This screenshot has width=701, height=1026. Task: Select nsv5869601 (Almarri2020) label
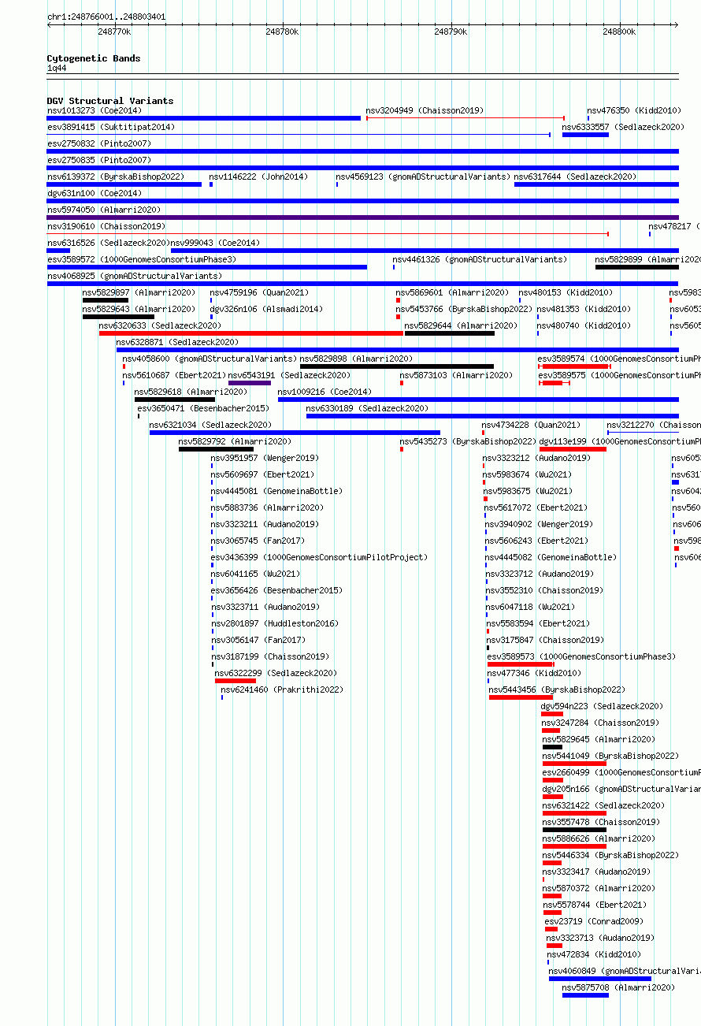[452, 292]
